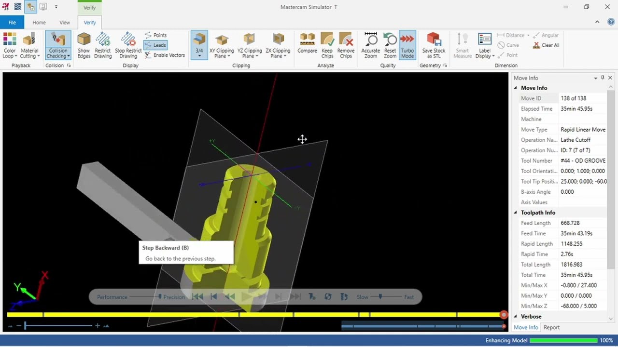The width and height of the screenshot is (618, 347).
Task: Open the Label Display dropdown arrow
Action: click(493, 56)
